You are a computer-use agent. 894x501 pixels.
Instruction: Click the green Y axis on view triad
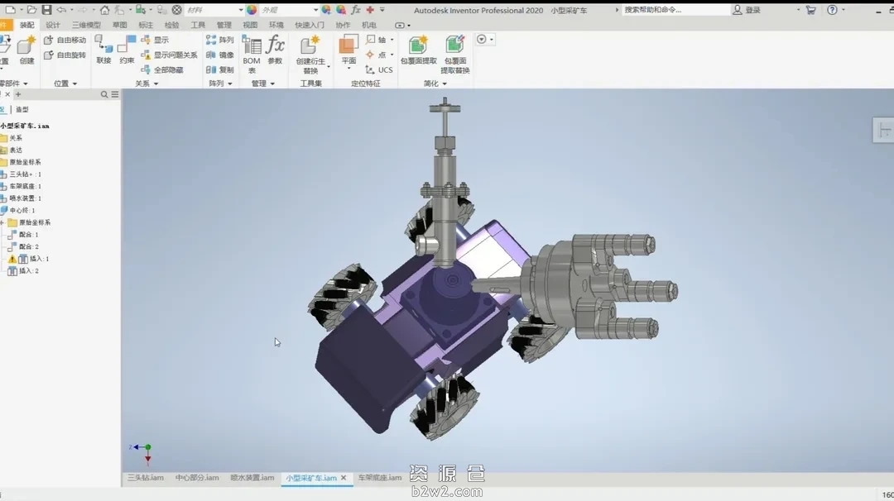click(148, 446)
